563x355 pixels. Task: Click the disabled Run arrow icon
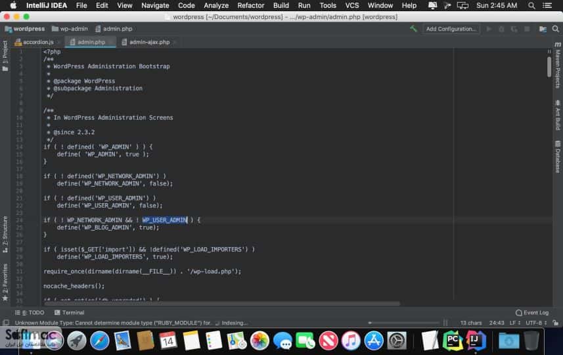point(489,29)
